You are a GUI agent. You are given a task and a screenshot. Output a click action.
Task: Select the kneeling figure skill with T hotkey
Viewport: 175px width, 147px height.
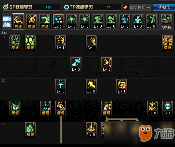click(x=106, y=106)
